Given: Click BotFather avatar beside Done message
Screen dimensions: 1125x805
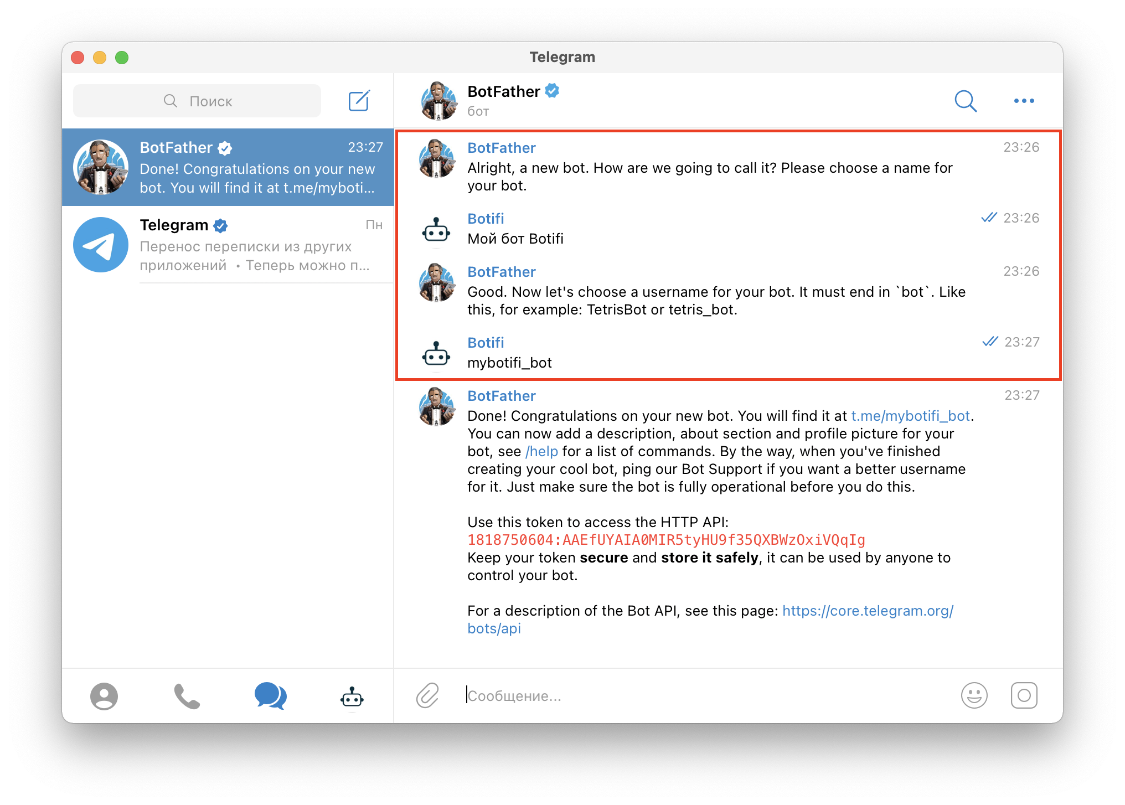Looking at the screenshot, I should [437, 406].
